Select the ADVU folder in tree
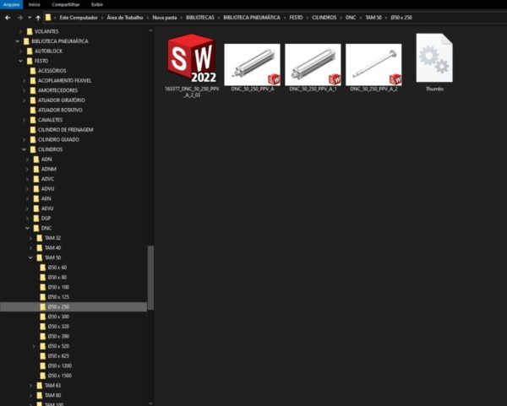This screenshot has height=406, width=507. [x=44, y=189]
